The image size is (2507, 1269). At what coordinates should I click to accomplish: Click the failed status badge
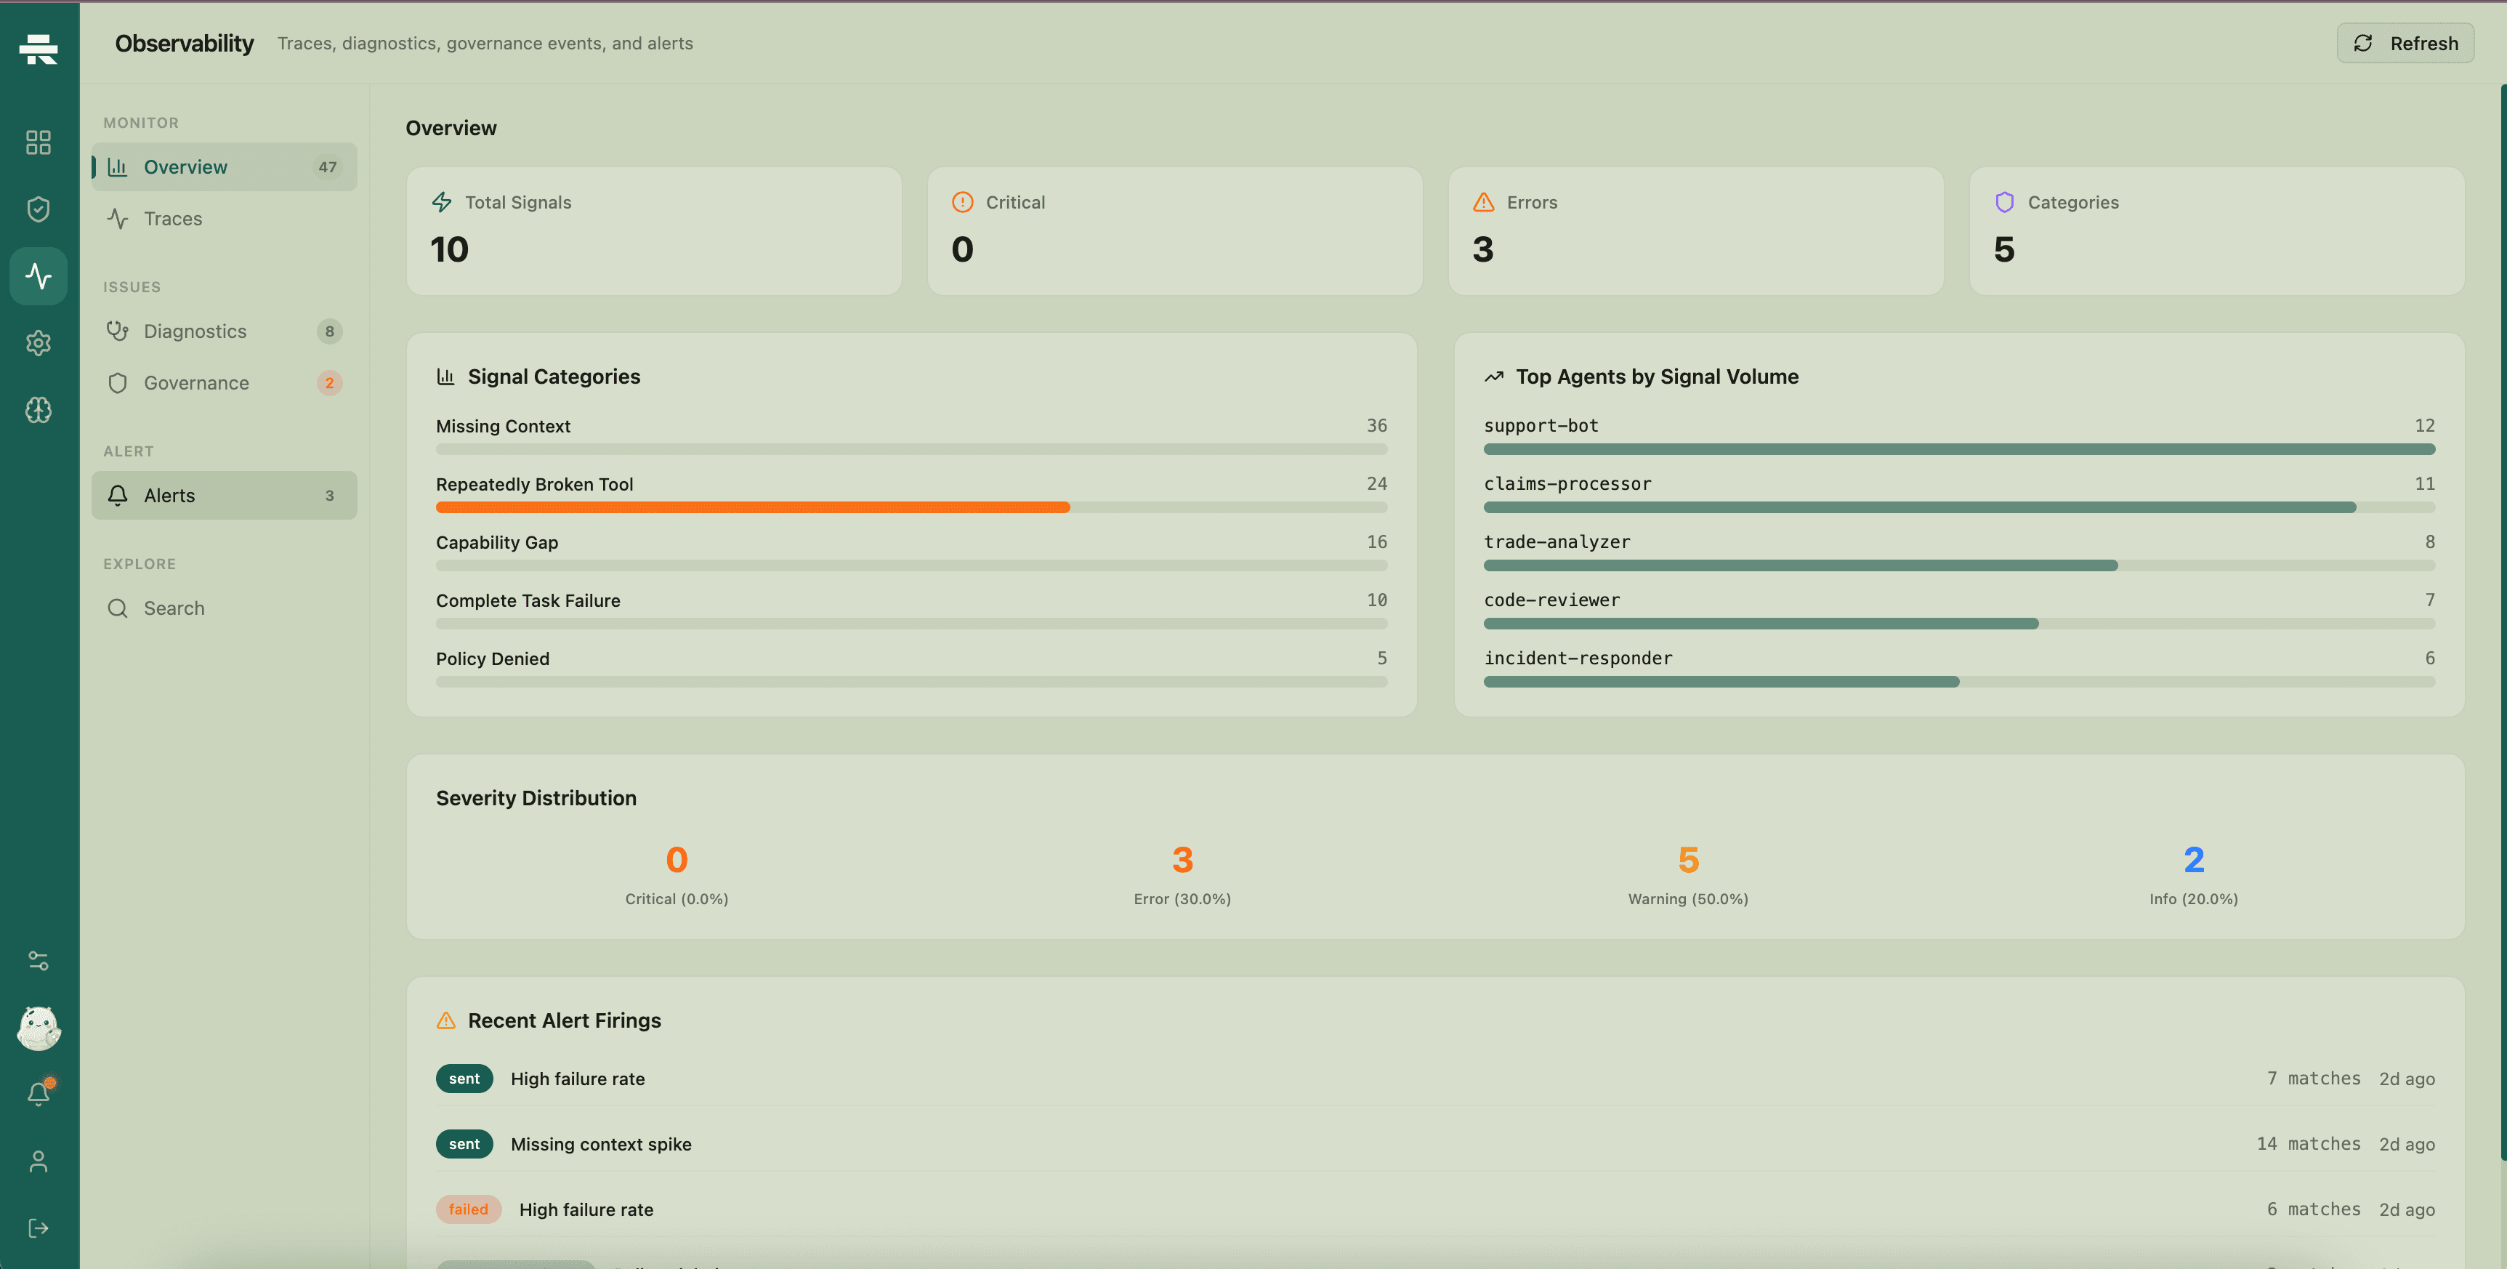click(x=468, y=1209)
